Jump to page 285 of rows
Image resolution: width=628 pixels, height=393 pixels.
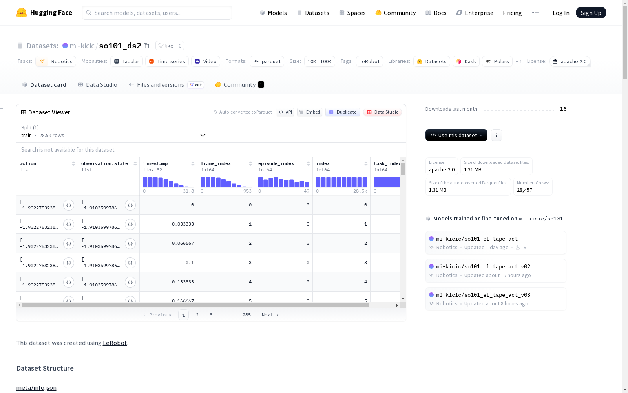pyautogui.click(x=246, y=315)
